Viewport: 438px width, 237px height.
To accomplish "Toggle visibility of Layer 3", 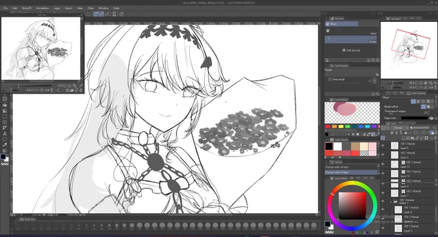I will click(383, 228).
